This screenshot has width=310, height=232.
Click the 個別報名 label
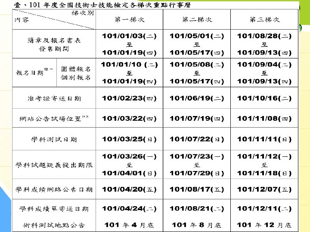(x=76, y=77)
